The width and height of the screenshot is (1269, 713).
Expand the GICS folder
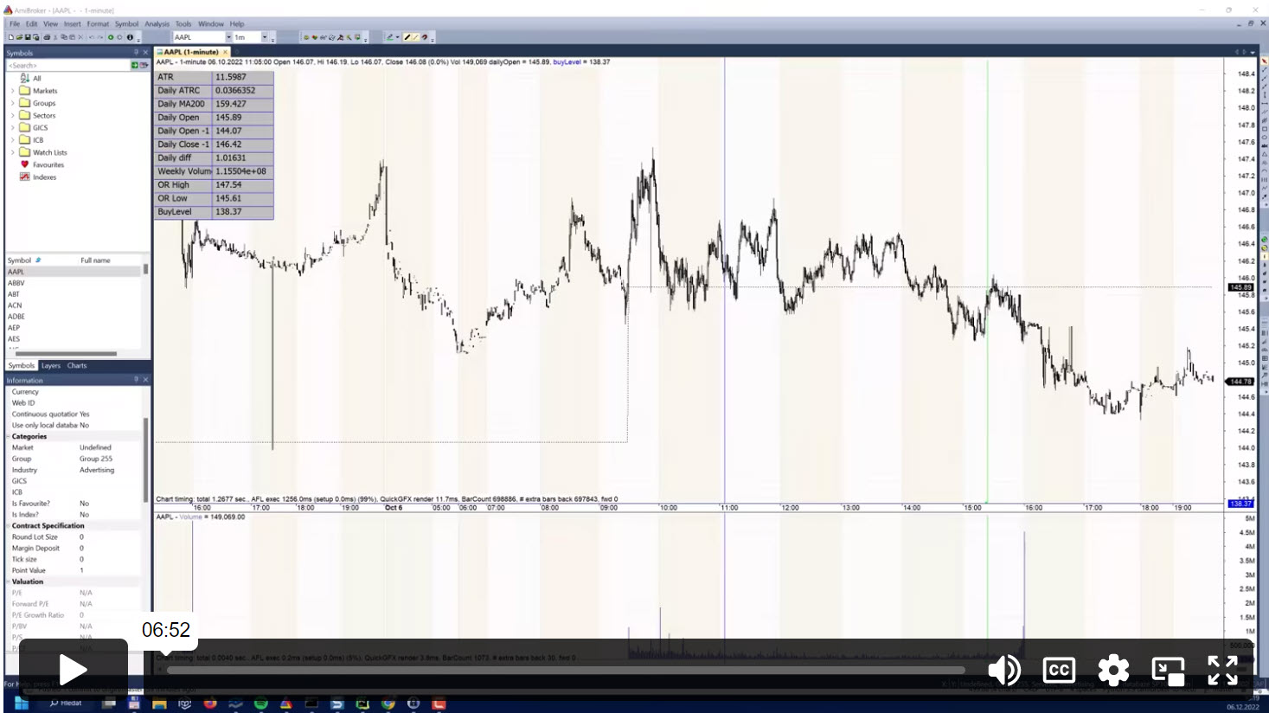(x=12, y=127)
